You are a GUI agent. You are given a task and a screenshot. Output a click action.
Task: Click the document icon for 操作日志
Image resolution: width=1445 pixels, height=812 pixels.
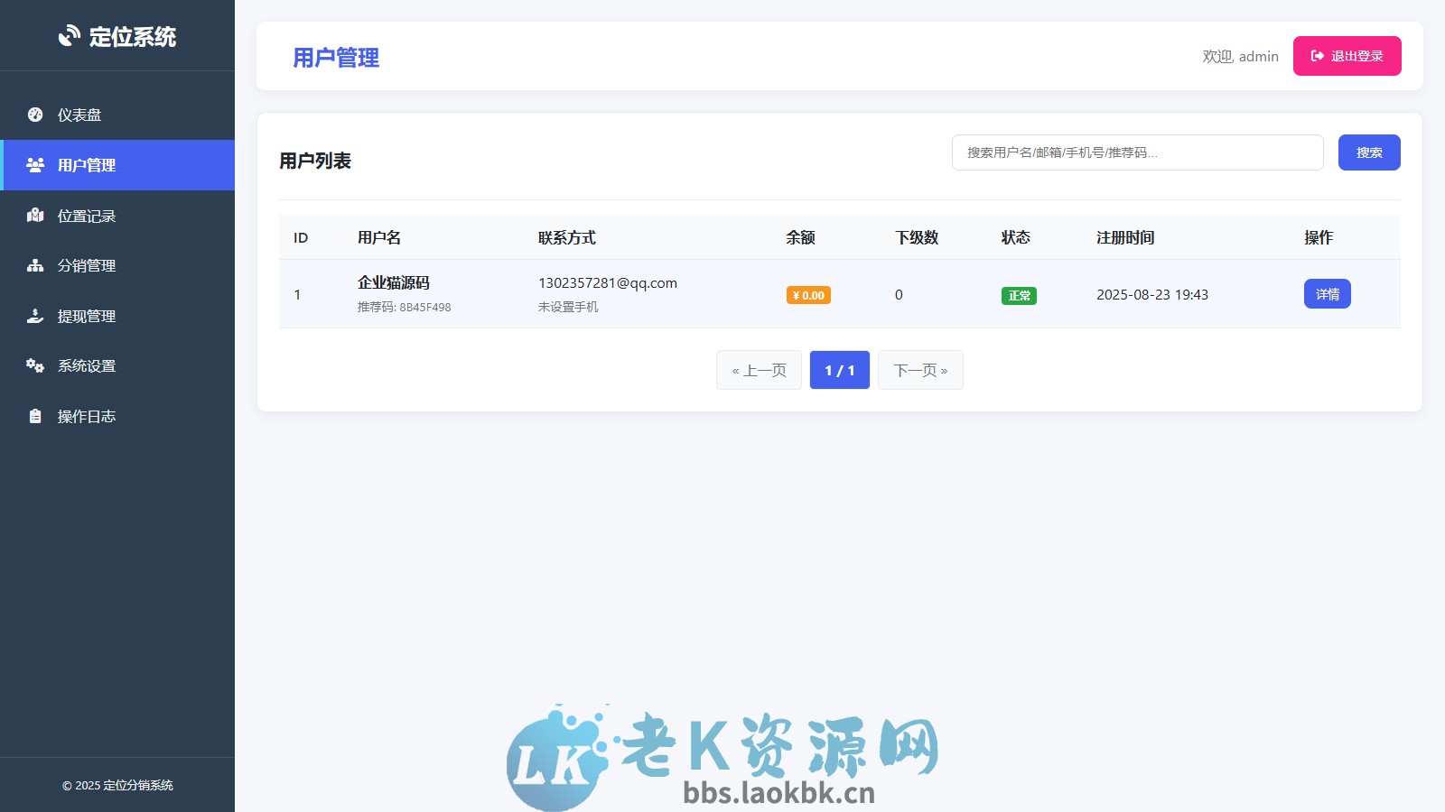[34, 416]
